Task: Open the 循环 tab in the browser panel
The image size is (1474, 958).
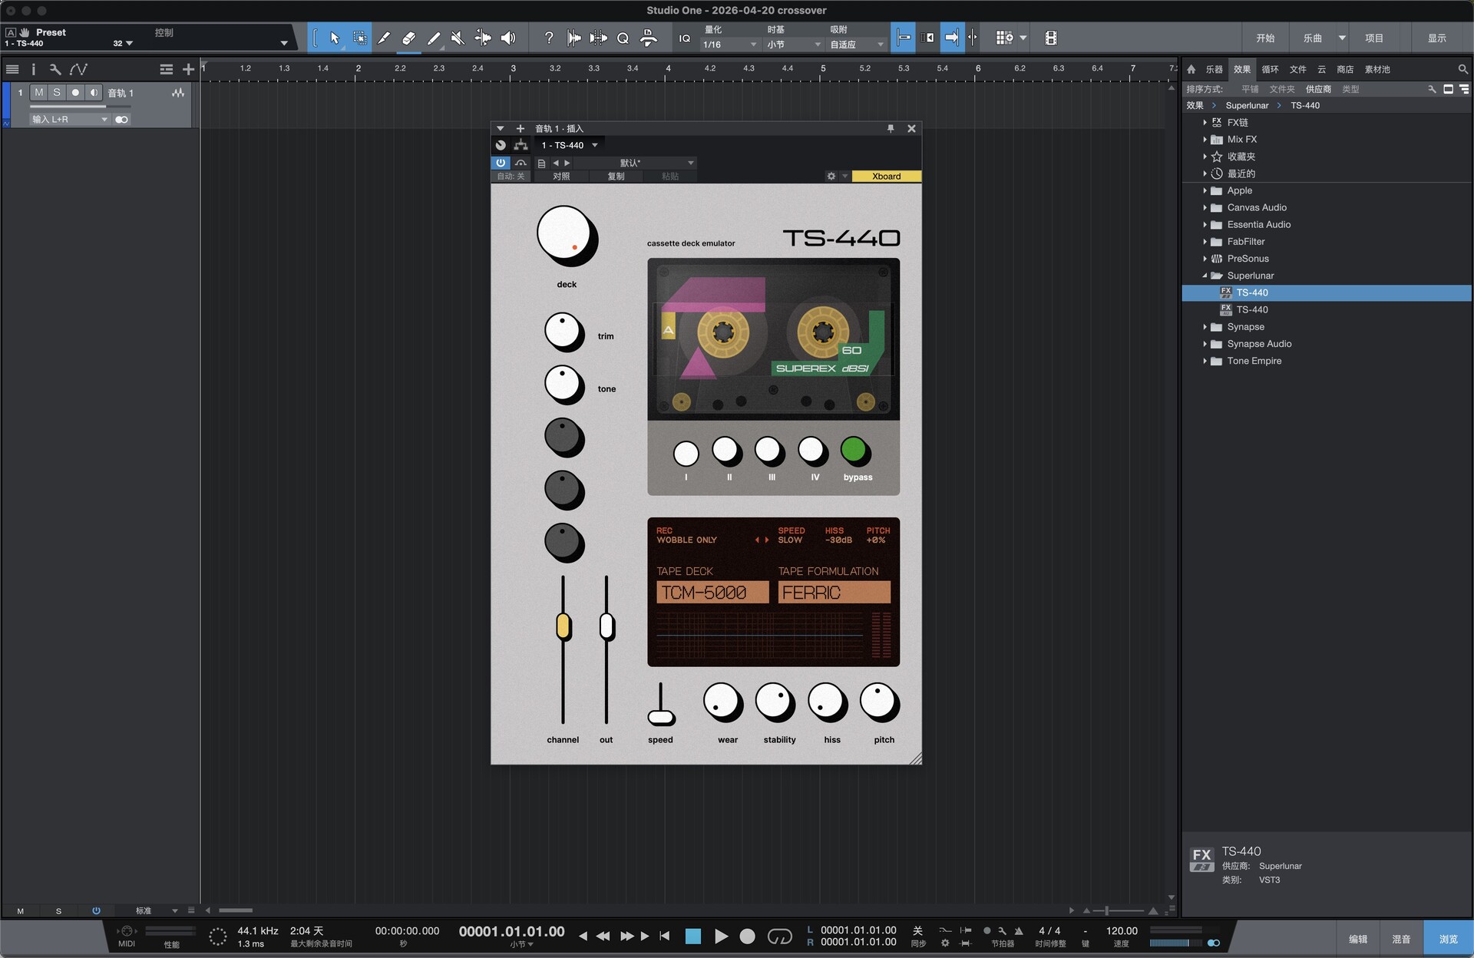Action: (1271, 69)
